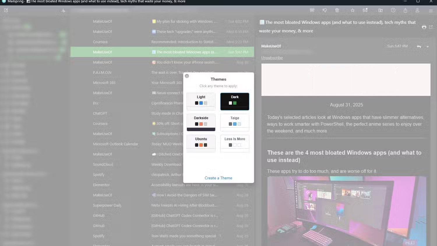Select the Darkside theme

201,122
